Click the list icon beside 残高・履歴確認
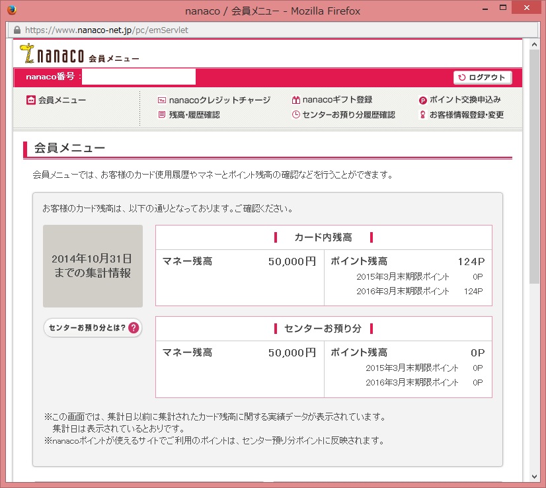 161,114
